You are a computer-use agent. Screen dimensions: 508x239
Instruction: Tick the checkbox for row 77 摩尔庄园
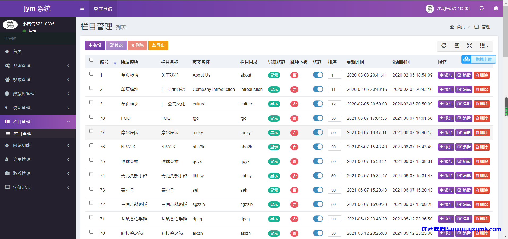pyautogui.click(x=92, y=131)
